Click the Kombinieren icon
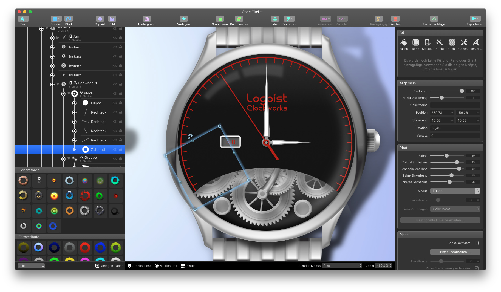The width and height of the screenshot is (501, 292). pyautogui.click(x=239, y=19)
